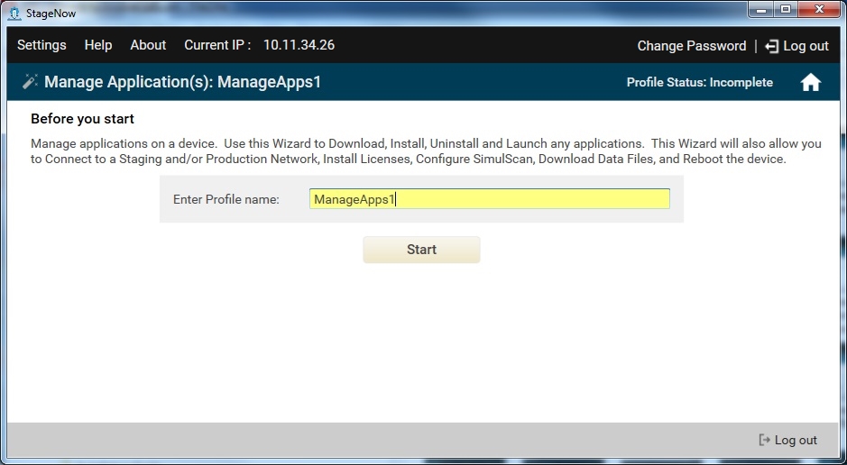Open the Help menu
Image resolution: width=847 pixels, height=465 pixels.
pyautogui.click(x=98, y=45)
